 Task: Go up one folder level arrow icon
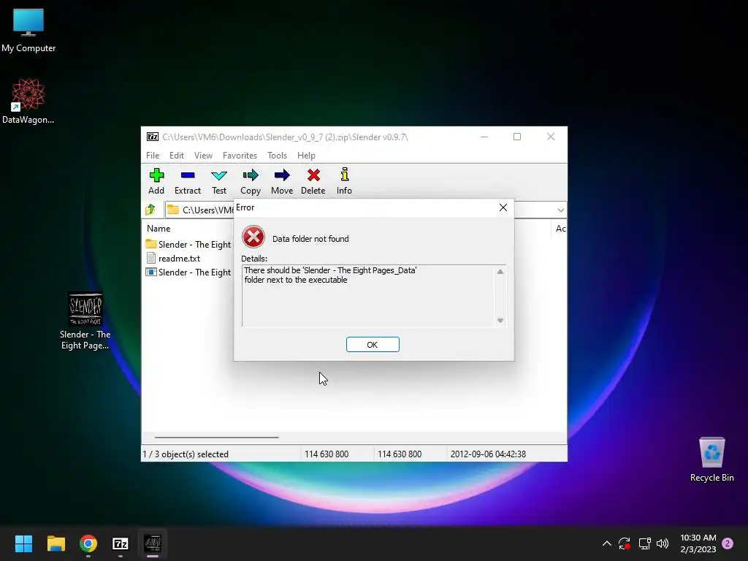pos(150,210)
